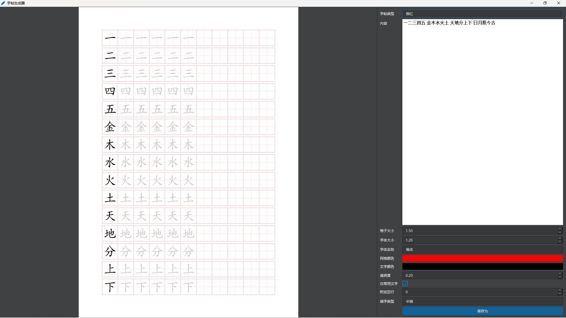566x318 pixels.
Task: Click the 保存为 button
Action: click(x=482, y=311)
